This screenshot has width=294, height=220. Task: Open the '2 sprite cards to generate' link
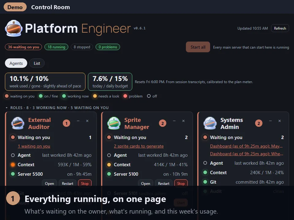pos(139,146)
